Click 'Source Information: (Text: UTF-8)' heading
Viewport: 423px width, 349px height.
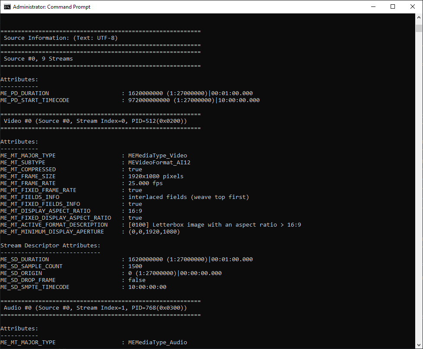[60, 38]
